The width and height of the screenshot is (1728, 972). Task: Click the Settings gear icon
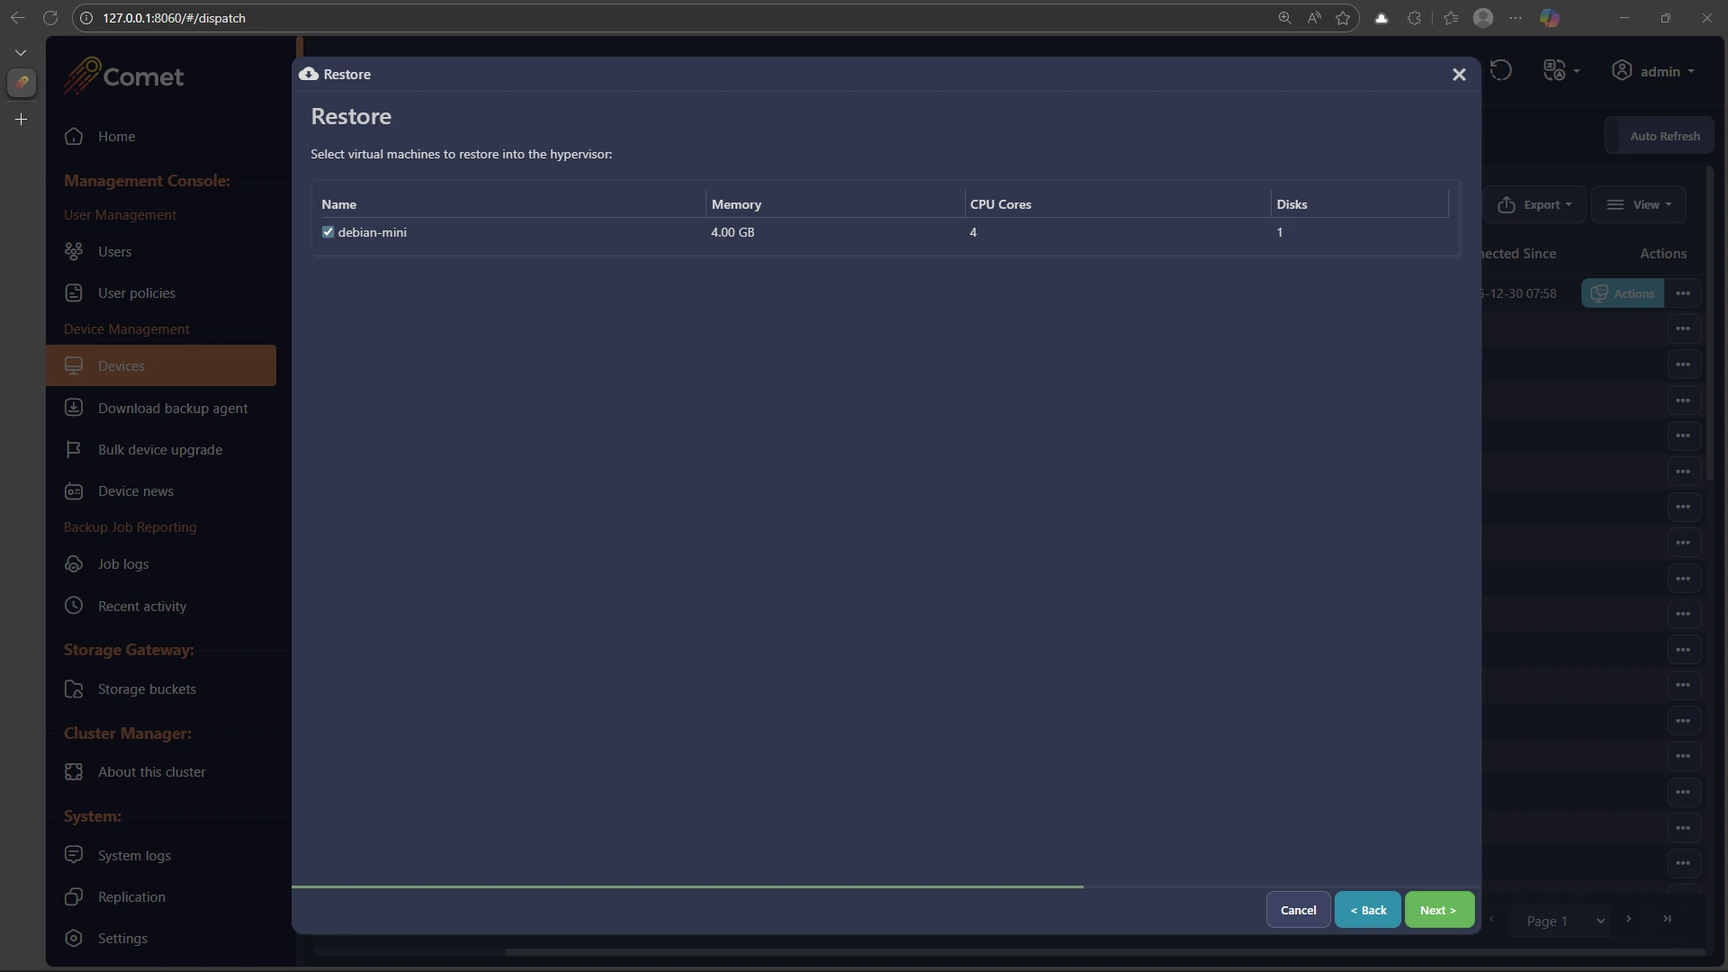coord(74,939)
